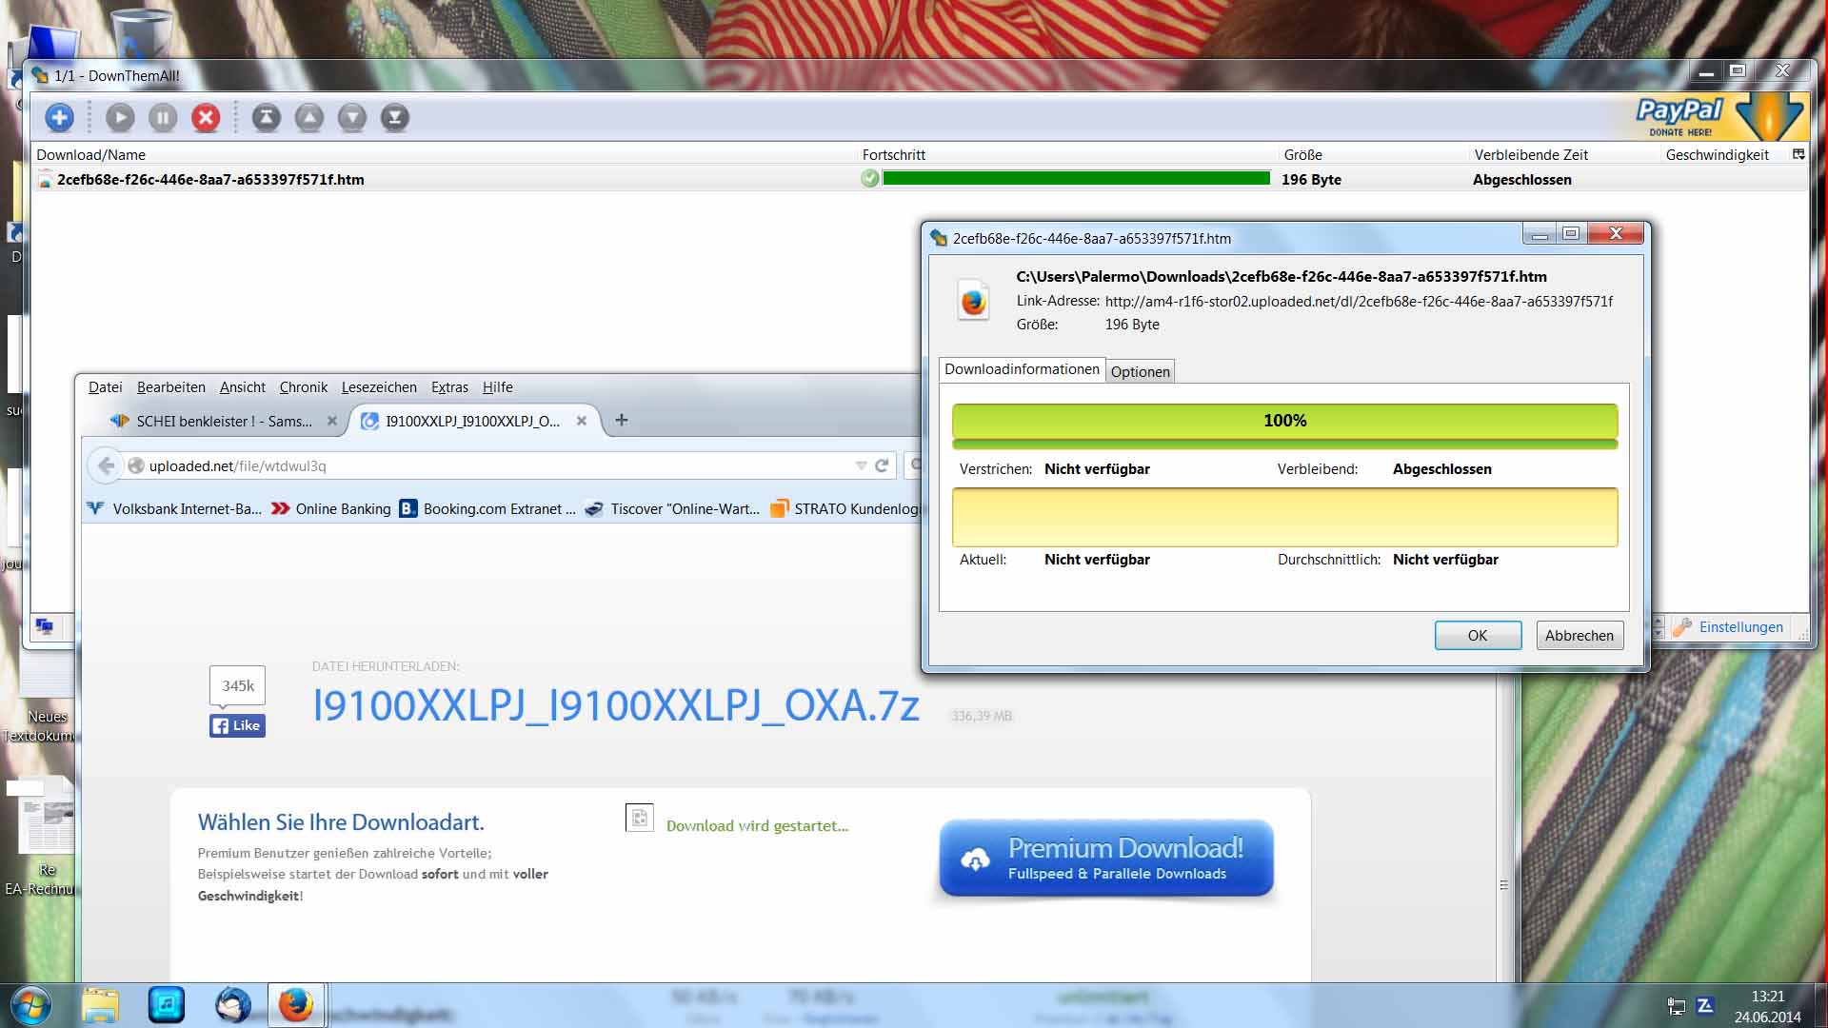The height and width of the screenshot is (1028, 1828).
Task: Switch to I9100XXLPJ tab
Action: [473, 421]
